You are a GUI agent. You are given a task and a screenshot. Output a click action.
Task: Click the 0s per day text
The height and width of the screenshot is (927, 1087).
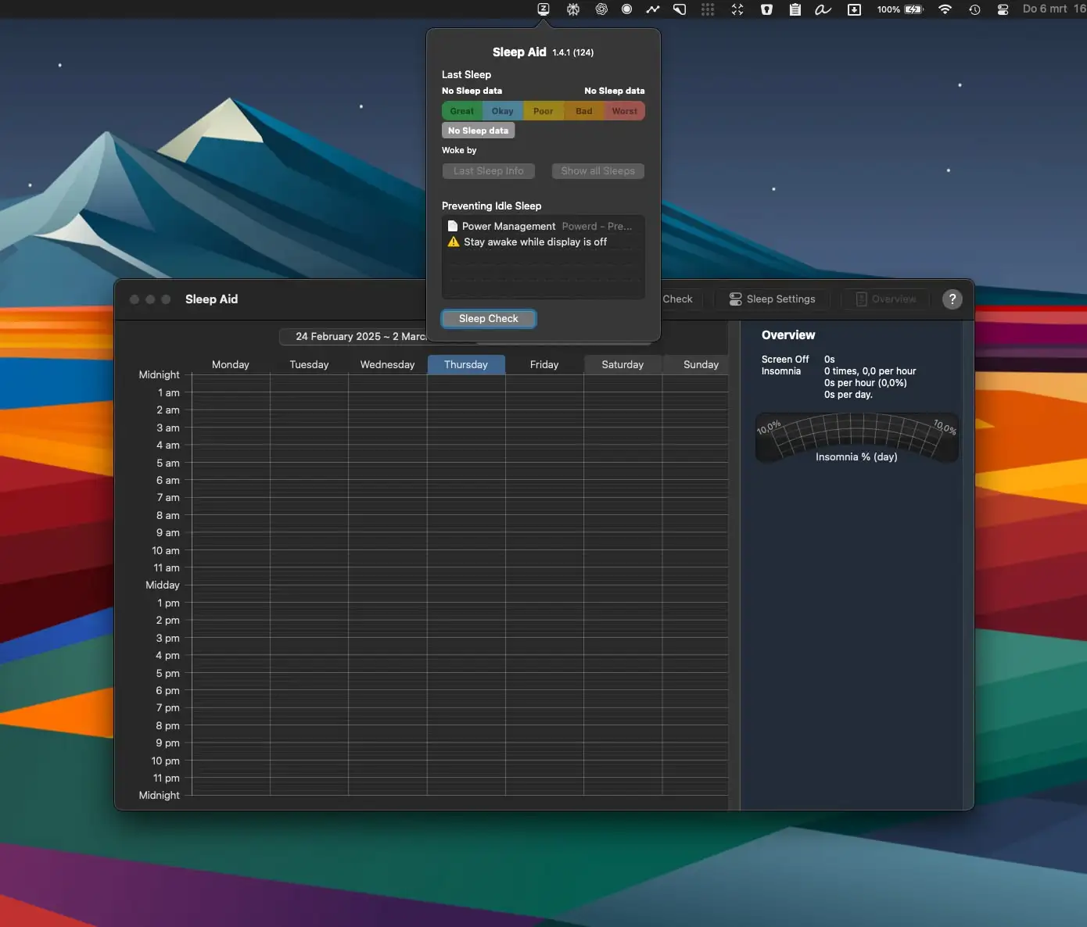[848, 395]
